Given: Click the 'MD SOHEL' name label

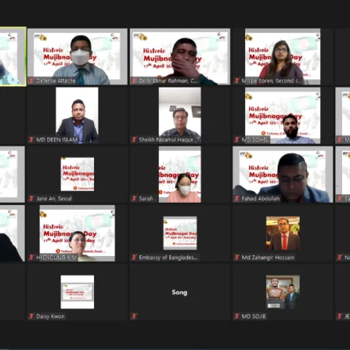Looking at the screenshot, I should coord(255,139).
